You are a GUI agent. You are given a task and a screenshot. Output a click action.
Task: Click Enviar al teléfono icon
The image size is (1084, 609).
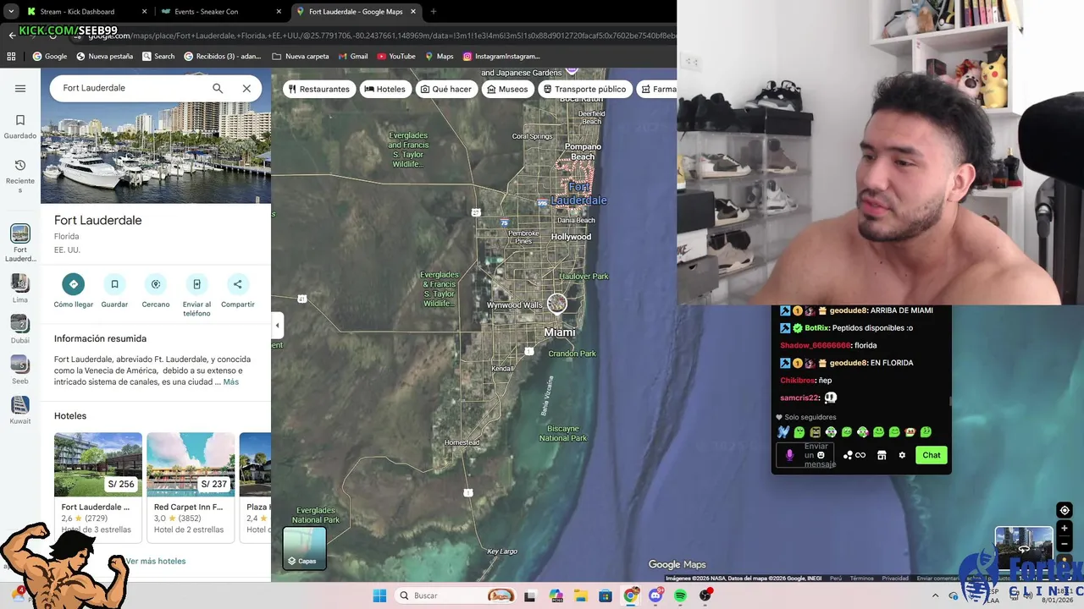tap(196, 284)
